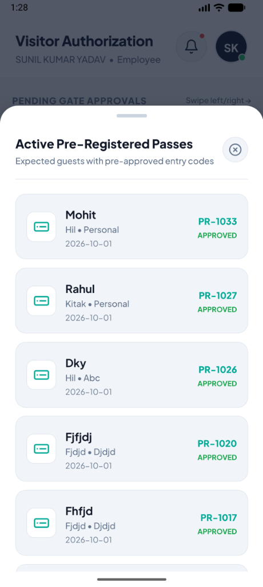The height and width of the screenshot is (587, 263).
Task: Select the Rahul visitor name
Action: tap(80, 289)
